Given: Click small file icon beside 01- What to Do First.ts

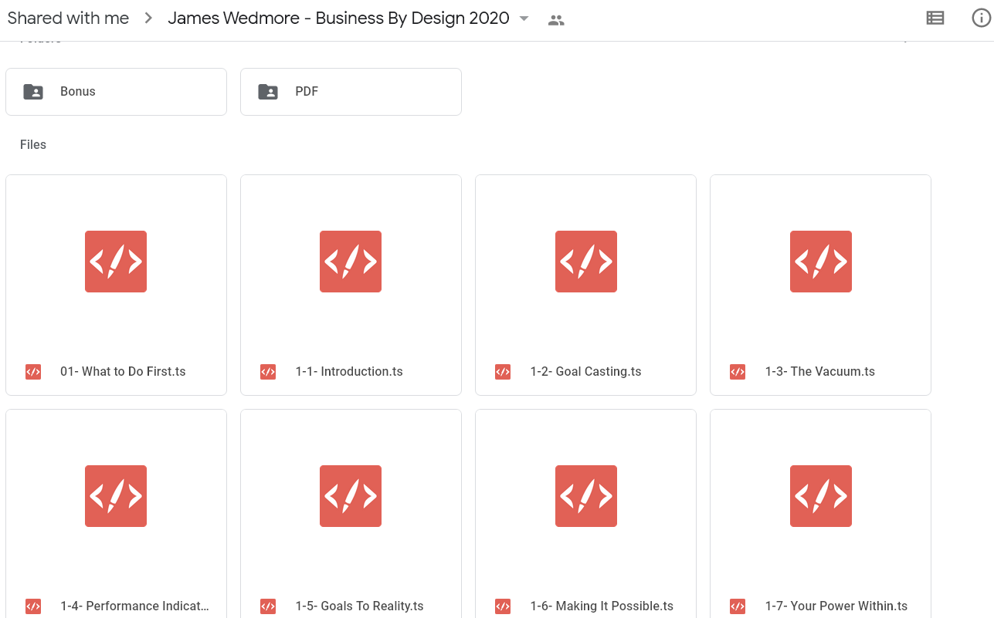Looking at the screenshot, I should pos(33,372).
